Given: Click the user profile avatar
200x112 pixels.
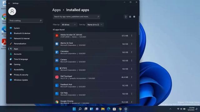Looking at the screenshot, I should [x=12, y=11].
